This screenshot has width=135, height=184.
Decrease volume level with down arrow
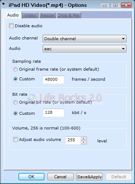(x=84, y=142)
